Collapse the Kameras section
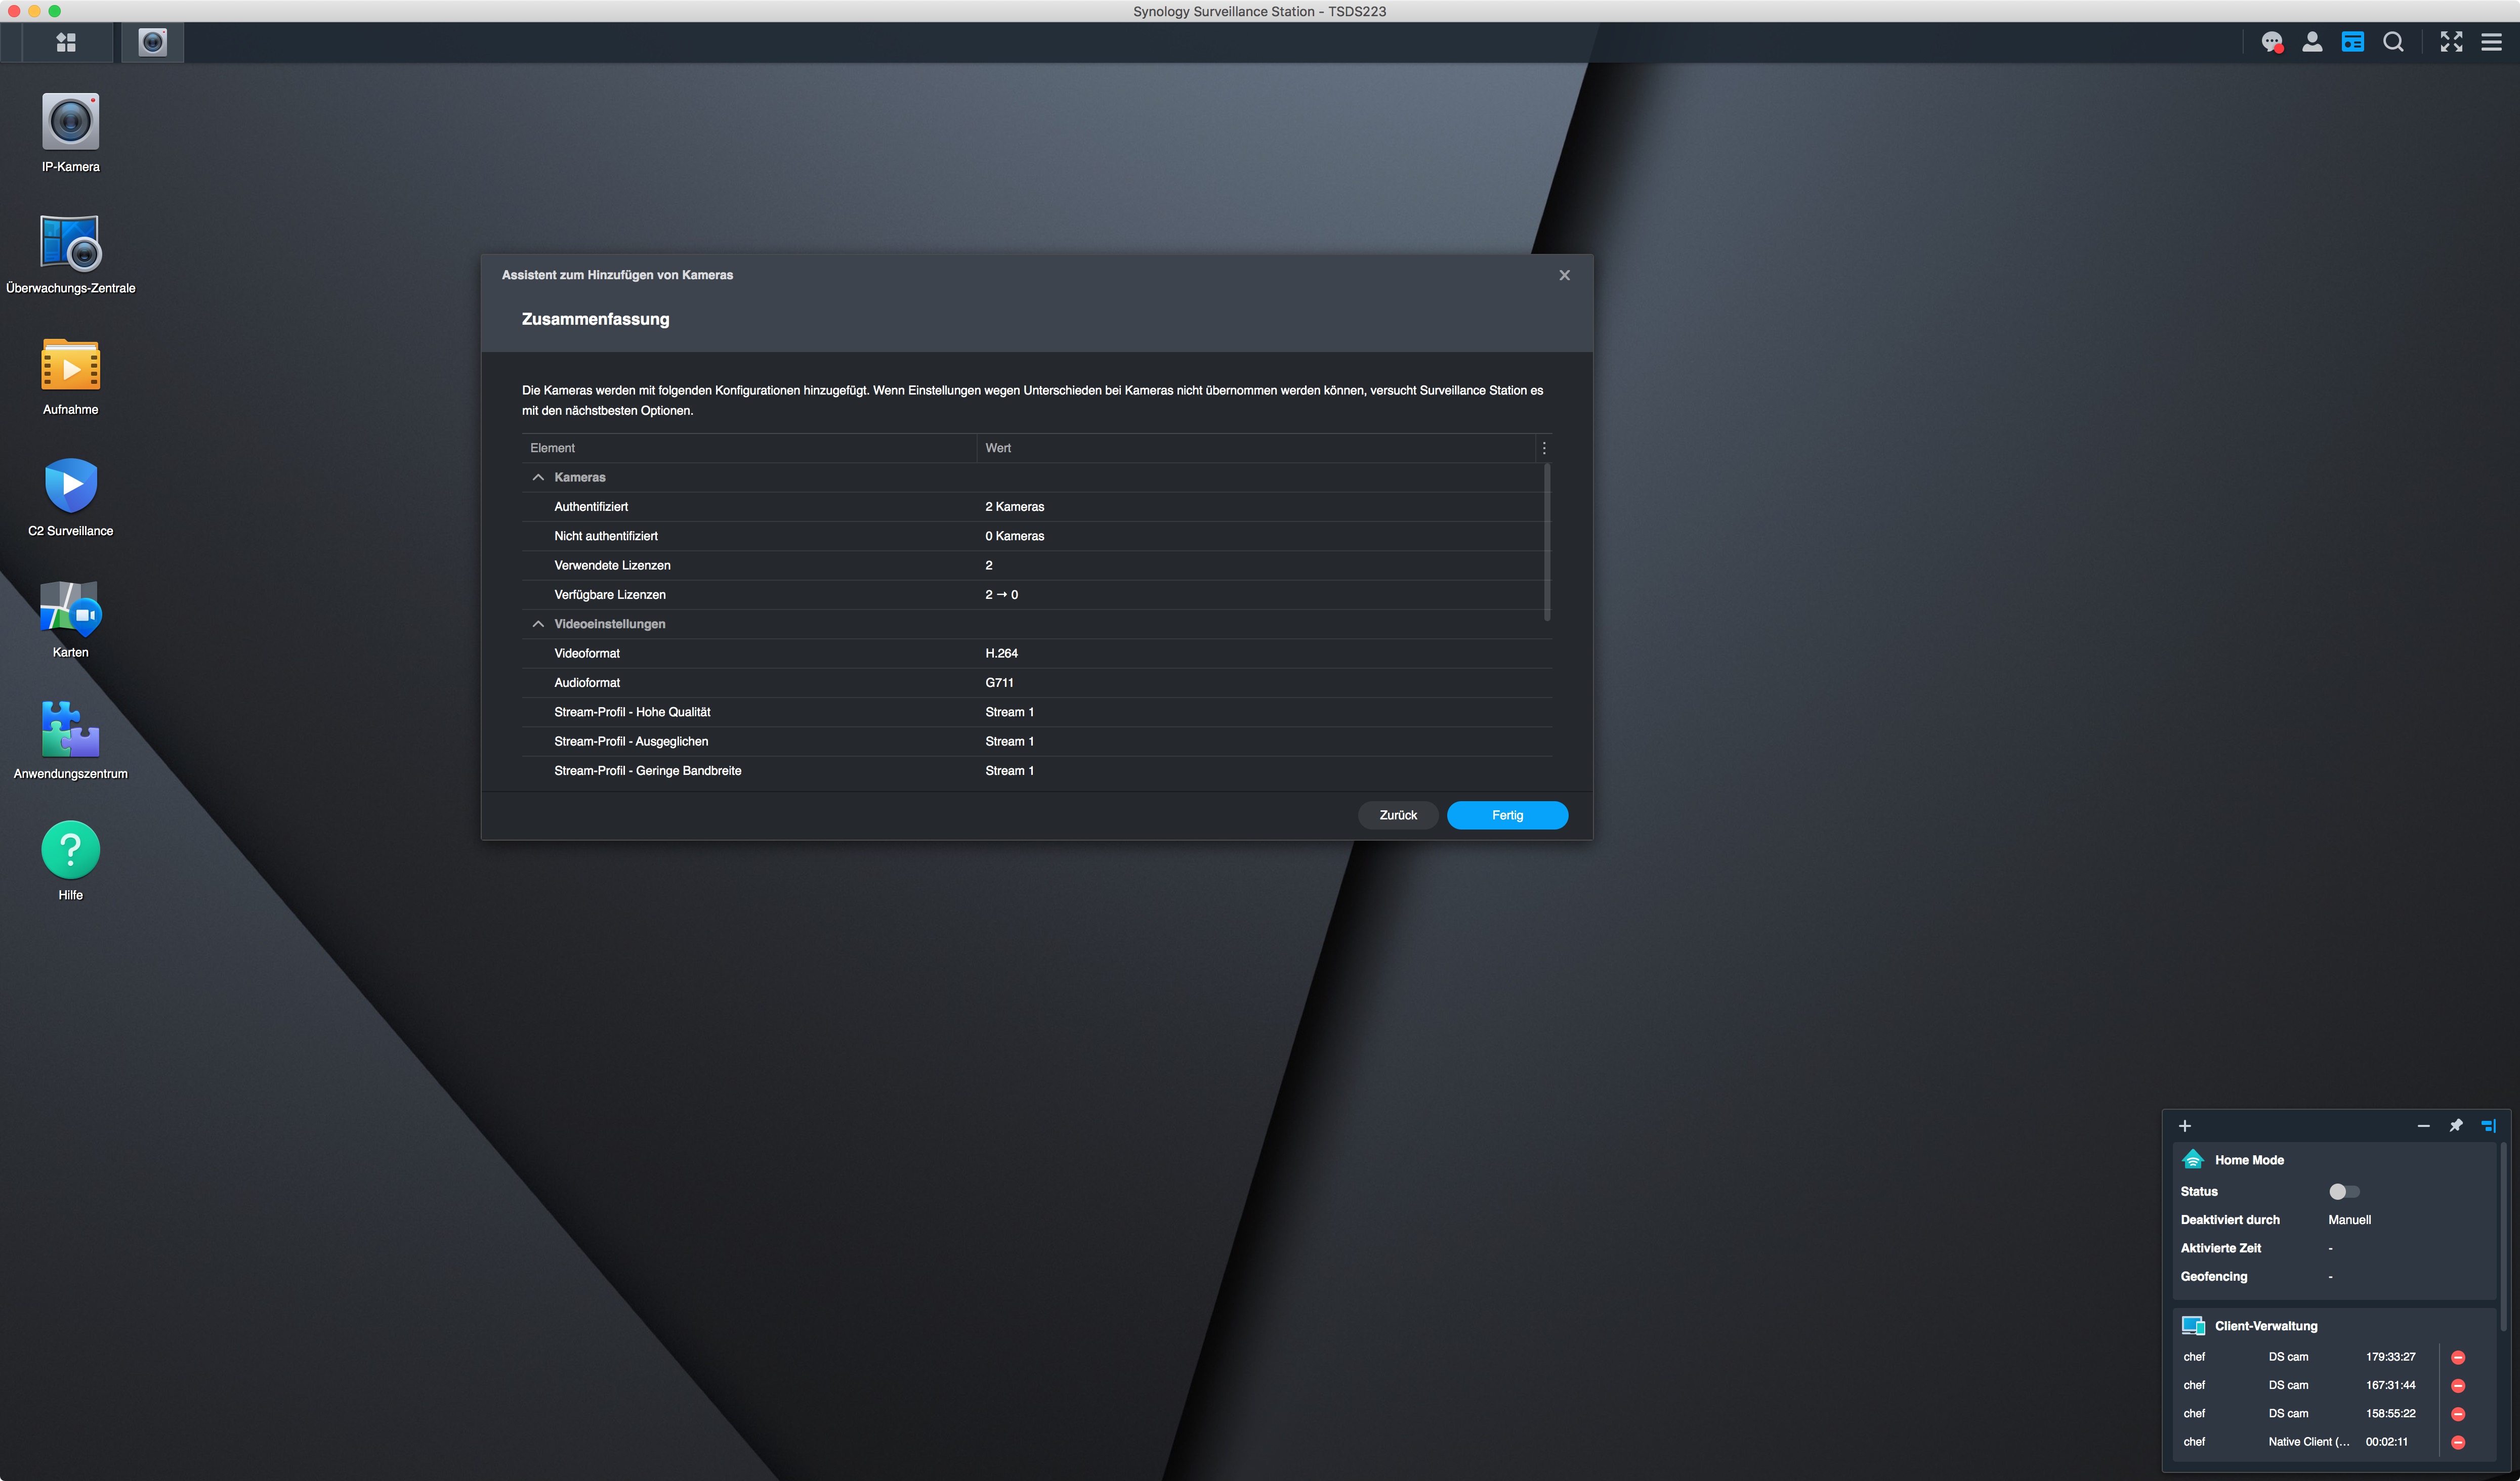Screen dimensions: 2520x1481 [x=538, y=477]
